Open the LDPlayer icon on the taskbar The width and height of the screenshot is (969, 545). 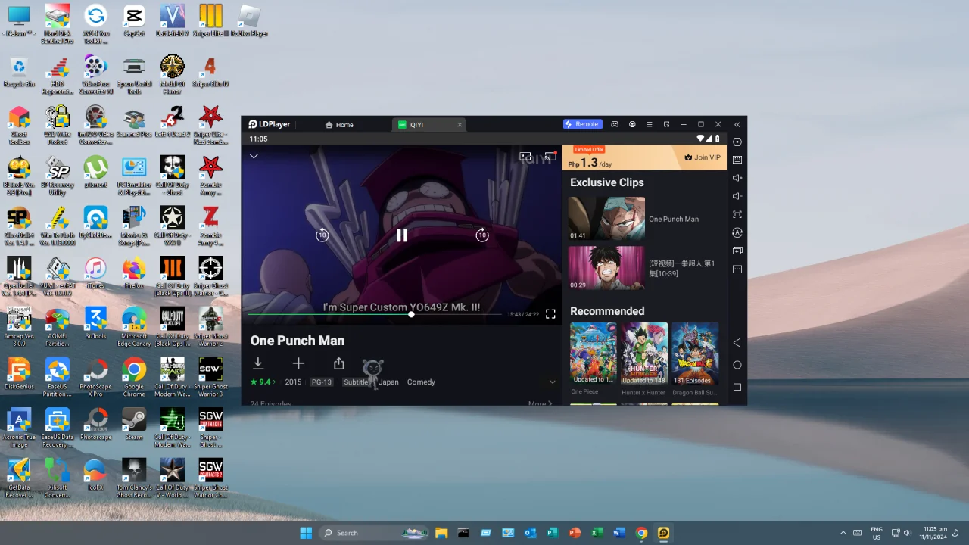pos(663,533)
